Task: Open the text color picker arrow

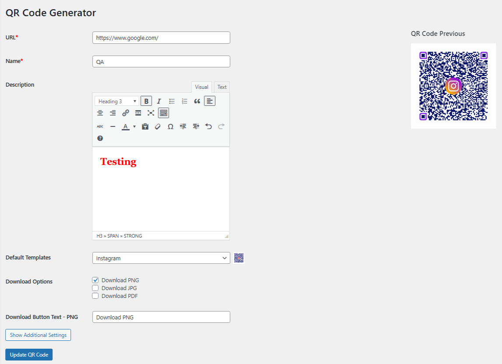Action: 134,126
